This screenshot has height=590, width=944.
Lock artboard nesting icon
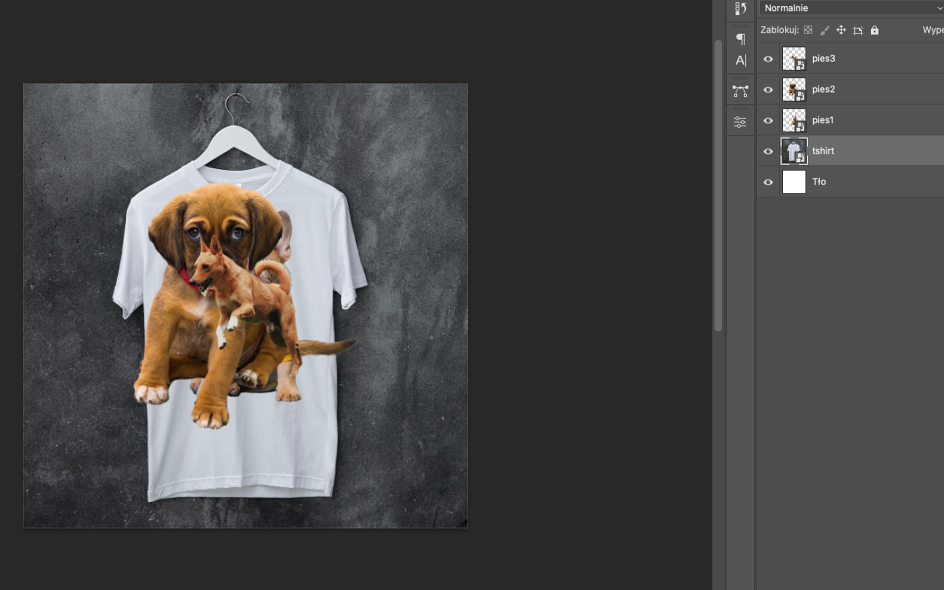point(858,30)
